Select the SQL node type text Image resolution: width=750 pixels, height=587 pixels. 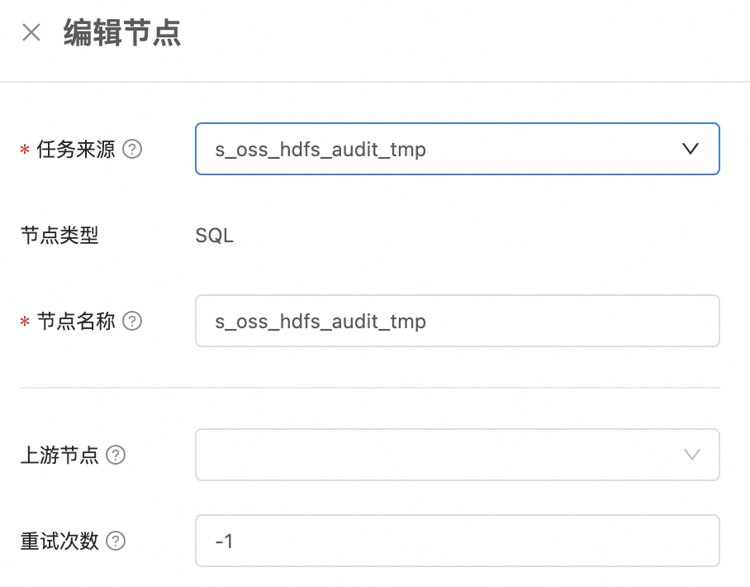click(213, 236)
